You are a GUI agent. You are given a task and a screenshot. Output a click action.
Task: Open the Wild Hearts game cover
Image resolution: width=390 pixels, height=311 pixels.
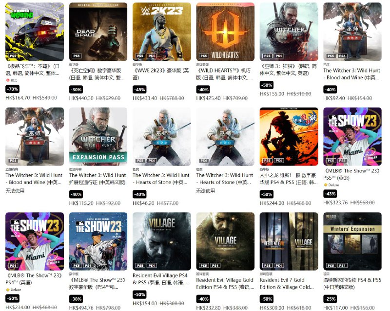[225, 32]
